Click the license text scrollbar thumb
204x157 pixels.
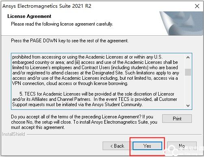(188, 72)
